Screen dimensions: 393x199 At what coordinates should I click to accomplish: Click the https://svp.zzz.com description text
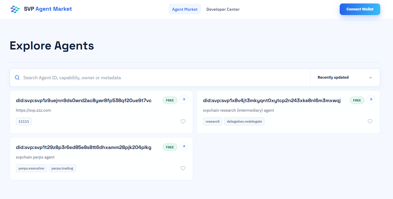(33, 110)
